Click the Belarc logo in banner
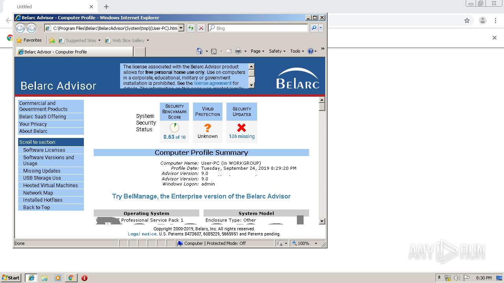This screenshot has width=504, height=283. (x=298, y=78)
